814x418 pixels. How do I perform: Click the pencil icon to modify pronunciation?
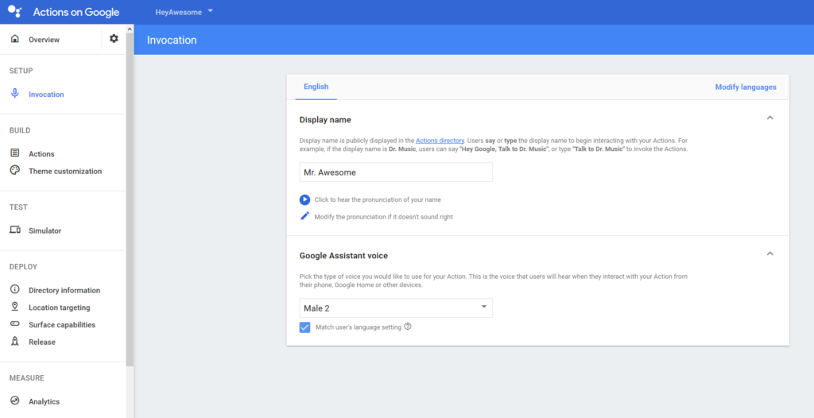pos(304,216)
